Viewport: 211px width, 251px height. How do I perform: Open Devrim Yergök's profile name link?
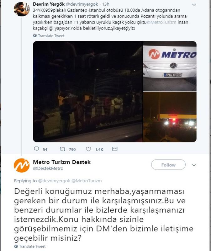[49, 4]
